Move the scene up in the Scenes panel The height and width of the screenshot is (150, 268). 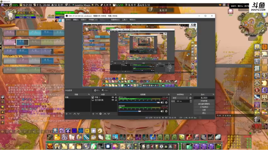pyautogui.click(x=74, y=114)
